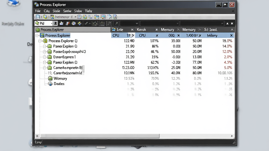This screenshot has height=151, width=269.
Task: Click the light blue printer-like icon on second toolbar
Action: (61, 23)
